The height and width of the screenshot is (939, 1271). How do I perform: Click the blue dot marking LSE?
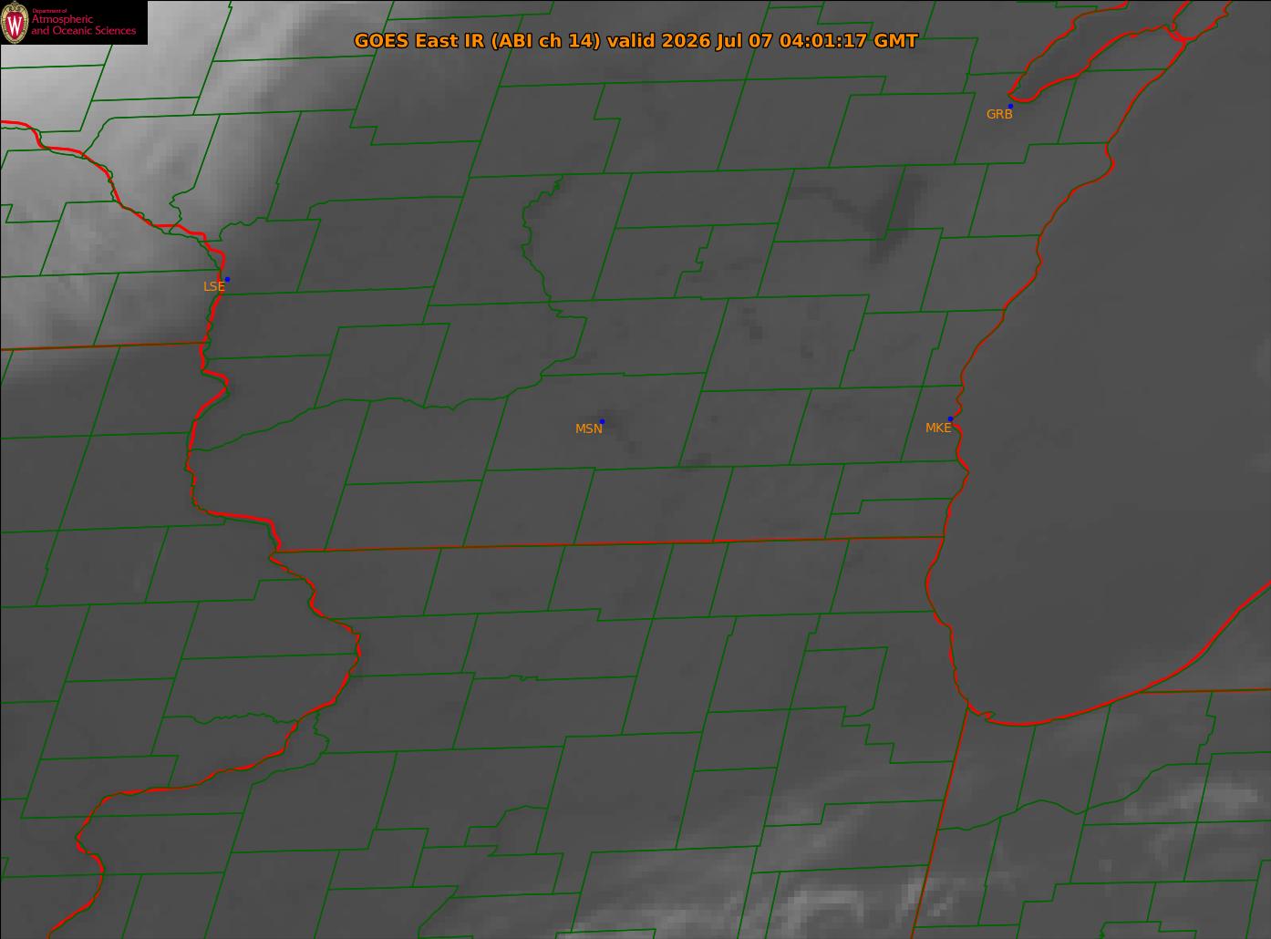[227, 279]
